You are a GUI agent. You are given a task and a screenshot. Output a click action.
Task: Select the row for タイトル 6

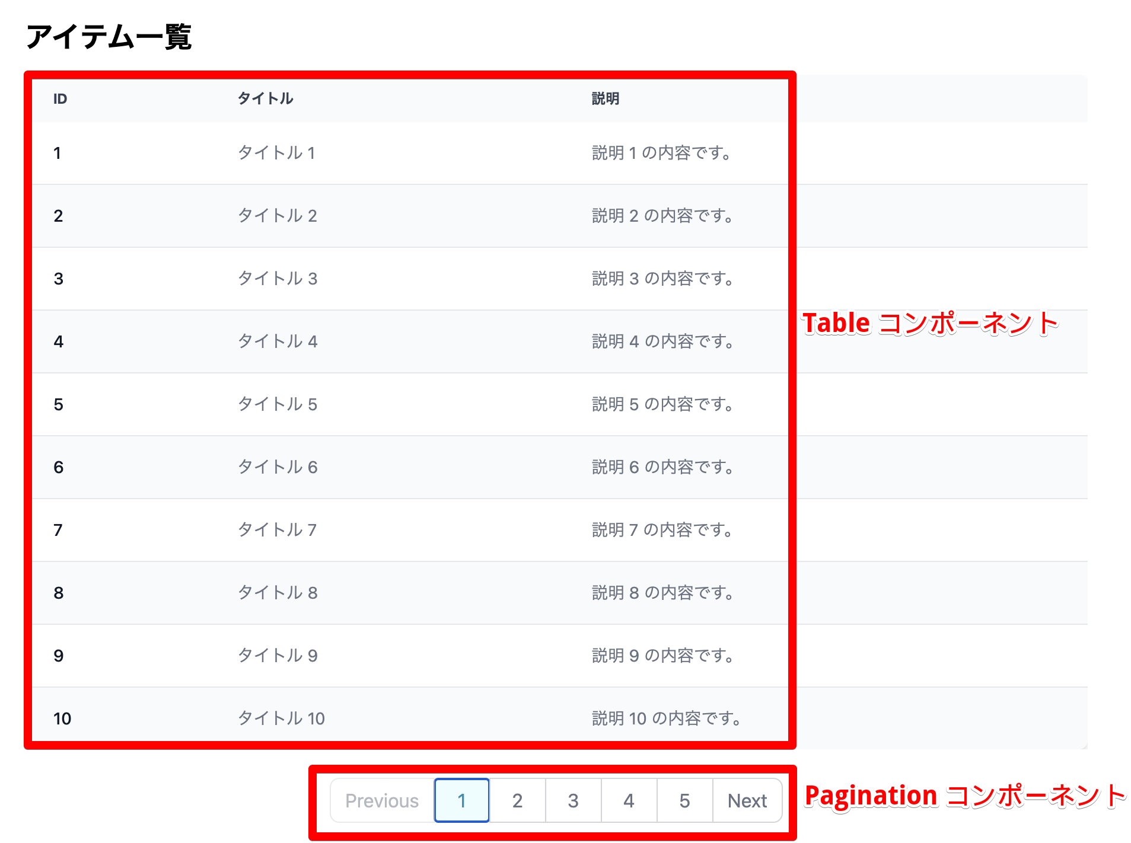tap(276, 467)
